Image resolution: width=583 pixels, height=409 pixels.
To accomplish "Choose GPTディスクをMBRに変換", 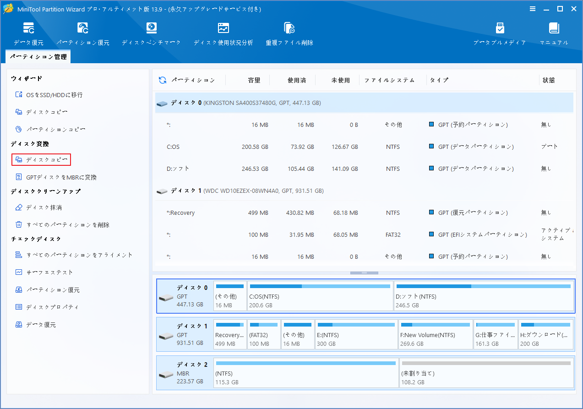I will pos(56,177).
